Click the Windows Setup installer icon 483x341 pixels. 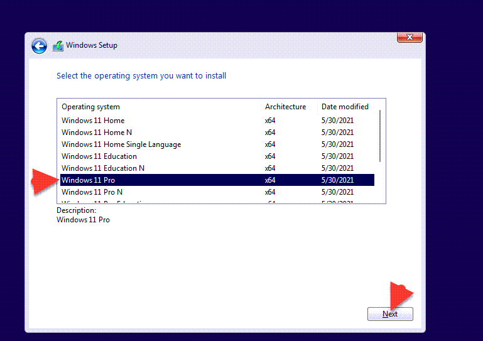click(x=58, y=46)
